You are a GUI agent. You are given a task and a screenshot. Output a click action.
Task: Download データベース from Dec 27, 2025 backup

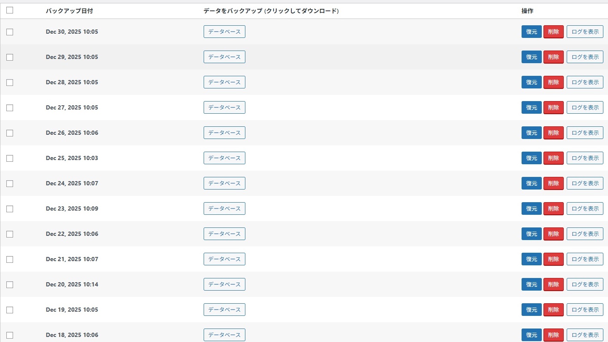click(224, 107)
